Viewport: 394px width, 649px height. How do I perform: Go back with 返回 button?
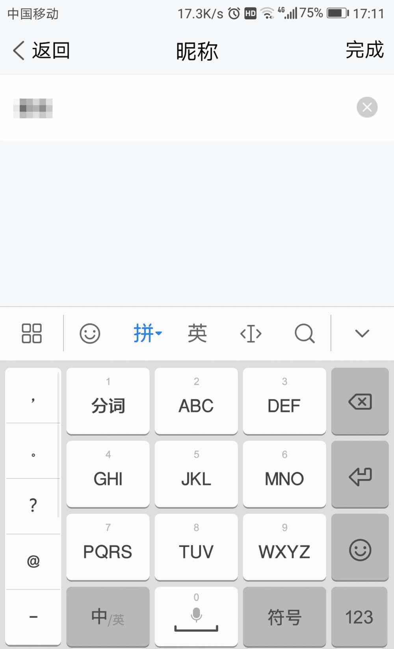[41, 50]
